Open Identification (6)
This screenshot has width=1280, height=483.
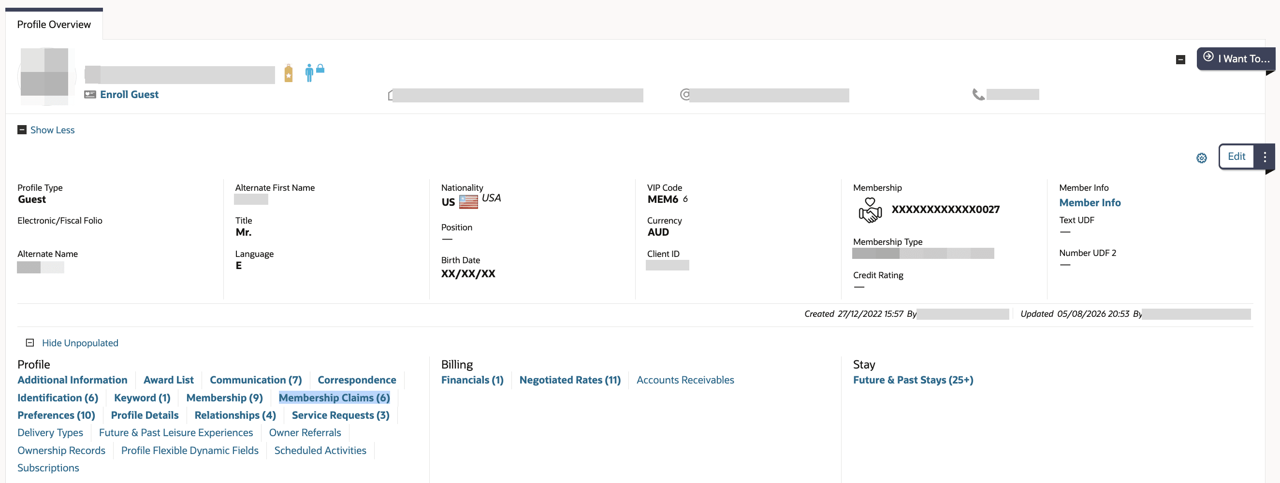click(x=58, y=398)
